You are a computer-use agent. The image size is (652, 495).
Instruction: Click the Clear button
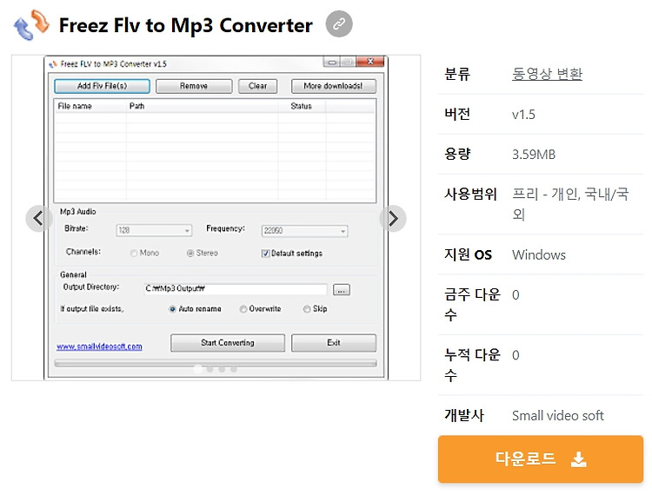(257, 86)
